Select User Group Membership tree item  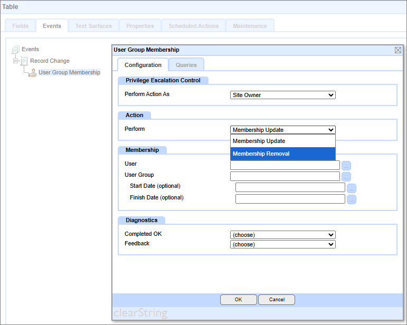[69, 73]
